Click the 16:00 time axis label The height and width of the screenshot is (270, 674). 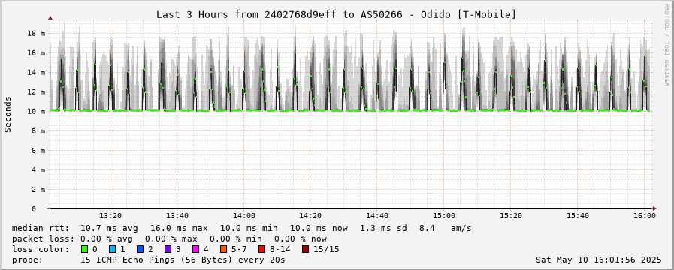click(x=645, y=216)
